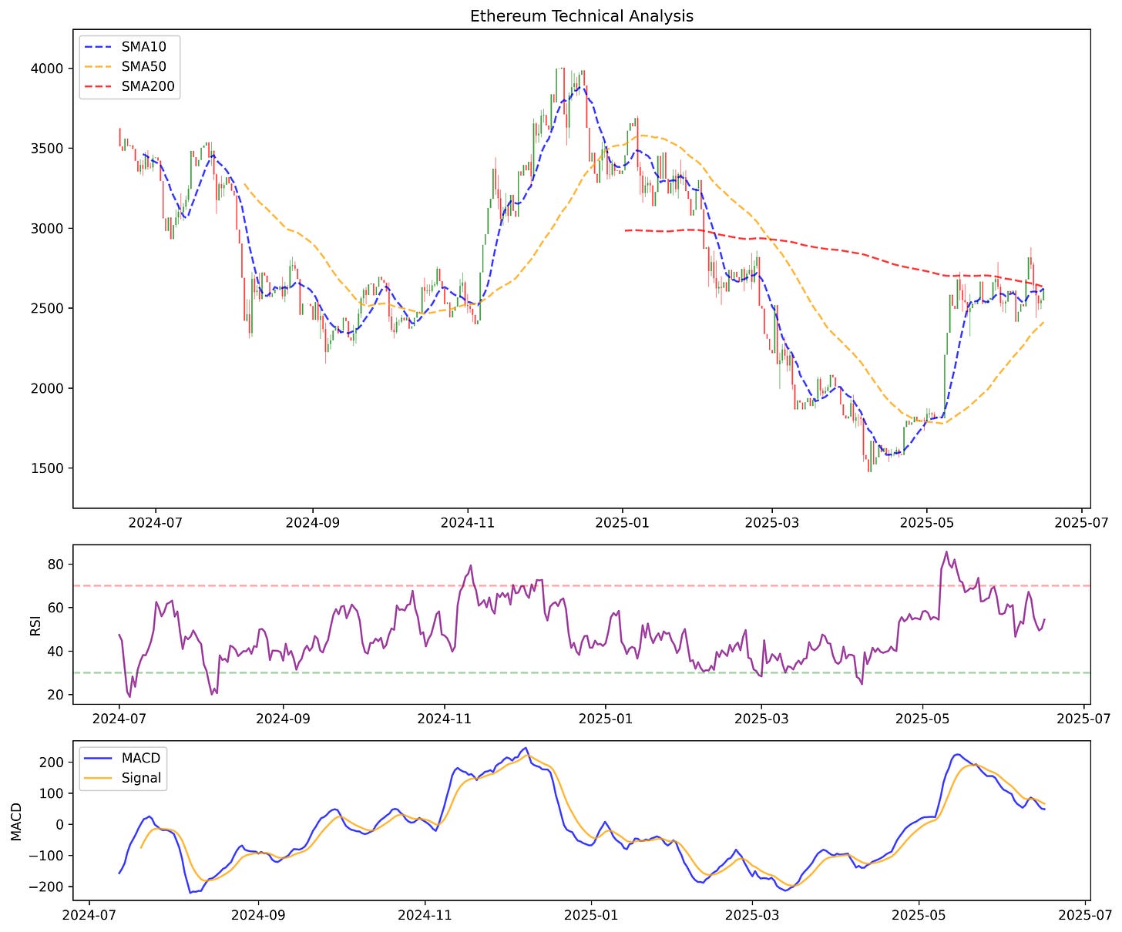Click the blue MACD legend line sample
The width and height of the screenshot is (1122, 932).
pos(99,758)
